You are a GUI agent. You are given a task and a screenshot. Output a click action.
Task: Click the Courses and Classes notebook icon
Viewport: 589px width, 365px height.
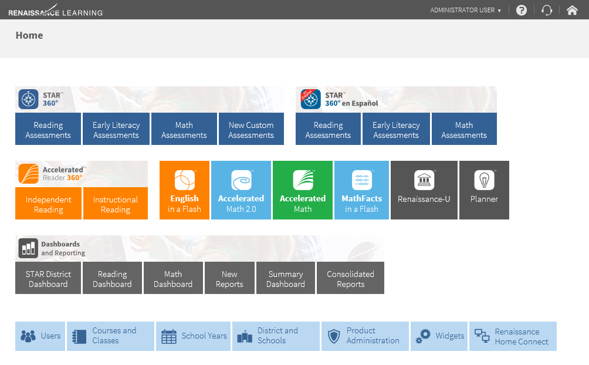[79, 337]
